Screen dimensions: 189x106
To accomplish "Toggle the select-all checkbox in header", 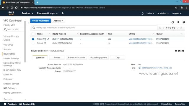I will (33, 34).
